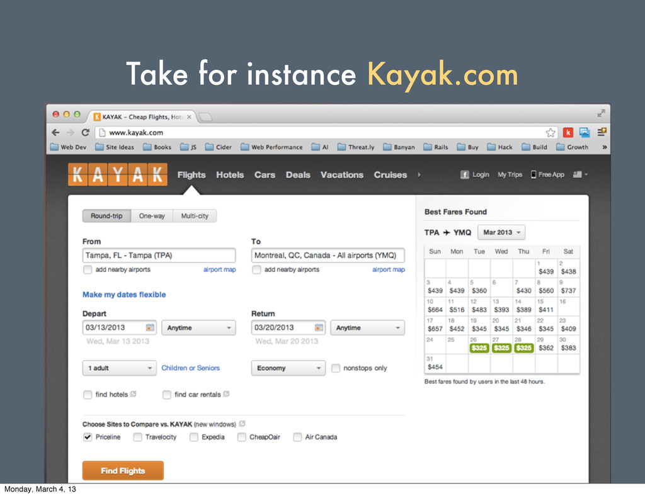Click the Free App phone icon
This screenshot has height=496, width=645.
534,174
